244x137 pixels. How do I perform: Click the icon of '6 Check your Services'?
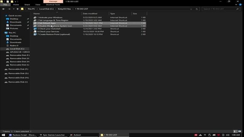pos(35,32)
